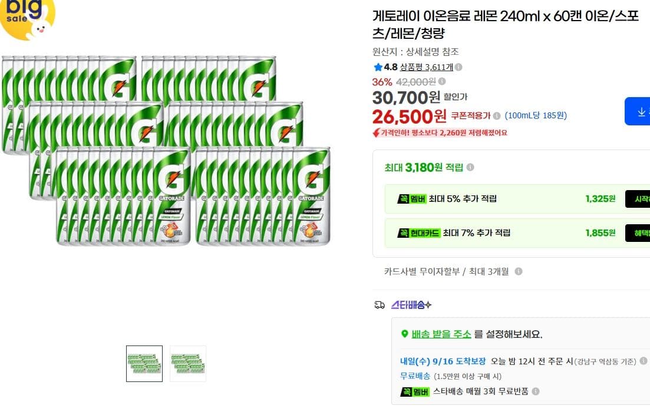Click the delivery truck icon
650x412 pixels.
point(380,305)
